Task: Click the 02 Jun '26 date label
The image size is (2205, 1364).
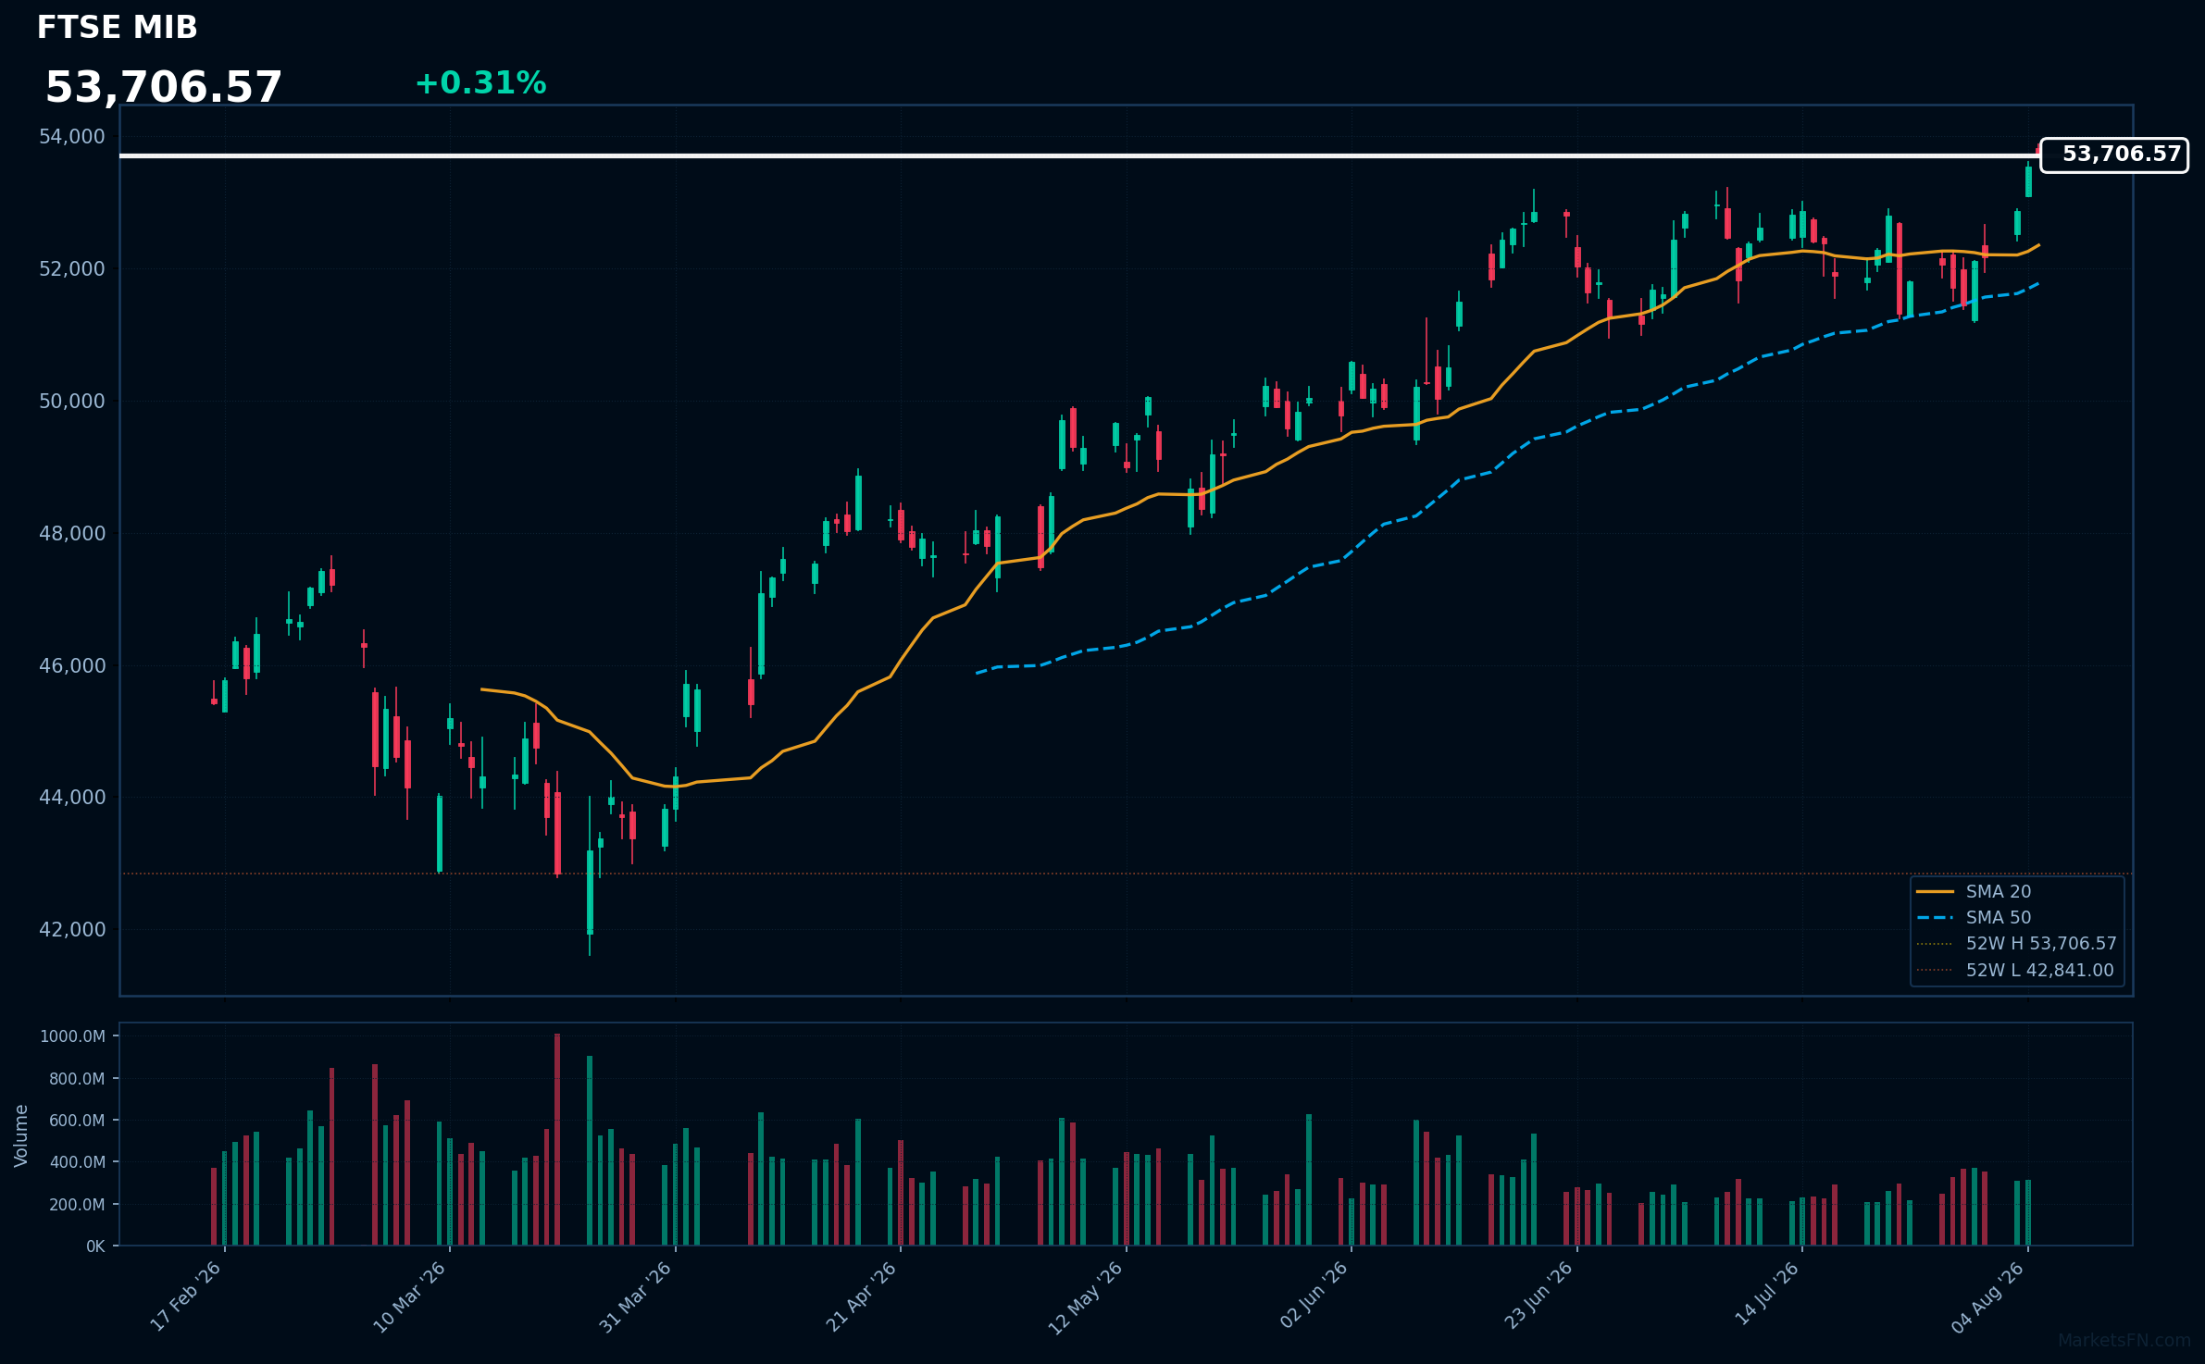Action: pos(1314,1296)
